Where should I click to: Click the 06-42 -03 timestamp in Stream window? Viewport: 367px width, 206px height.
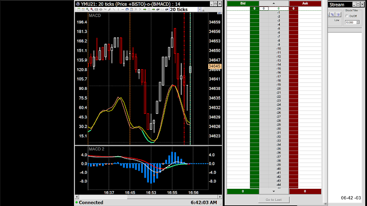pyautogui.click(x=351, y=198)
